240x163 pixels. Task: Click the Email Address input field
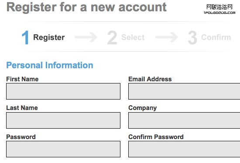pyautogui.click(x=184, y=91)
